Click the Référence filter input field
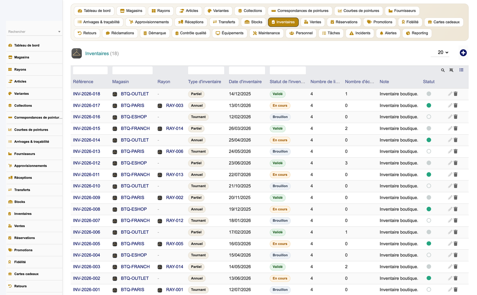This screenshot has height=295, width=477. click(x=90, y=70)
